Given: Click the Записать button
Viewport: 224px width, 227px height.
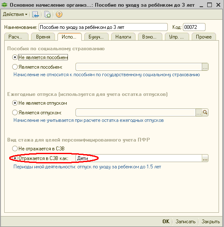Looking at the screenshot, I should point(185,222).
